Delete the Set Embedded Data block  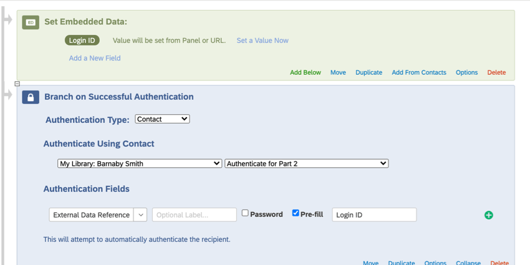click(496, 72)
